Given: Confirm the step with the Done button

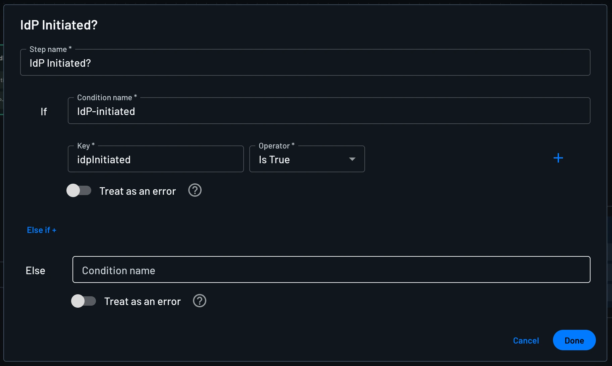Looking at the screenshot, I should [574, 340].
